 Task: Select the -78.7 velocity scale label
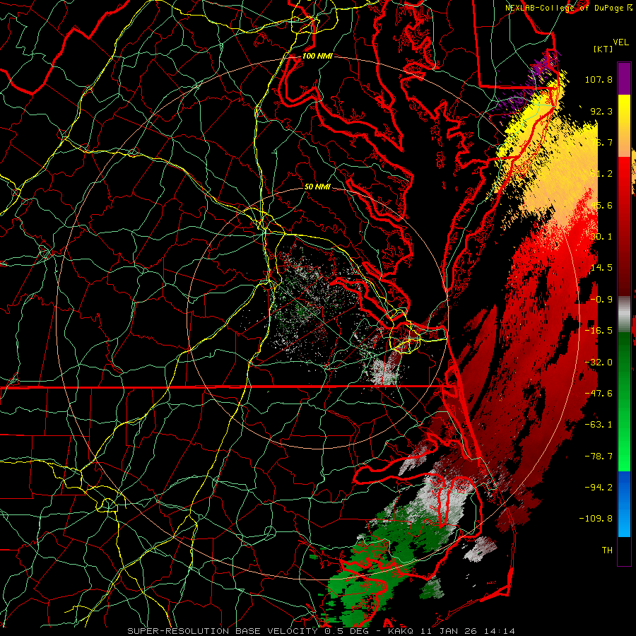pos(599,457)
